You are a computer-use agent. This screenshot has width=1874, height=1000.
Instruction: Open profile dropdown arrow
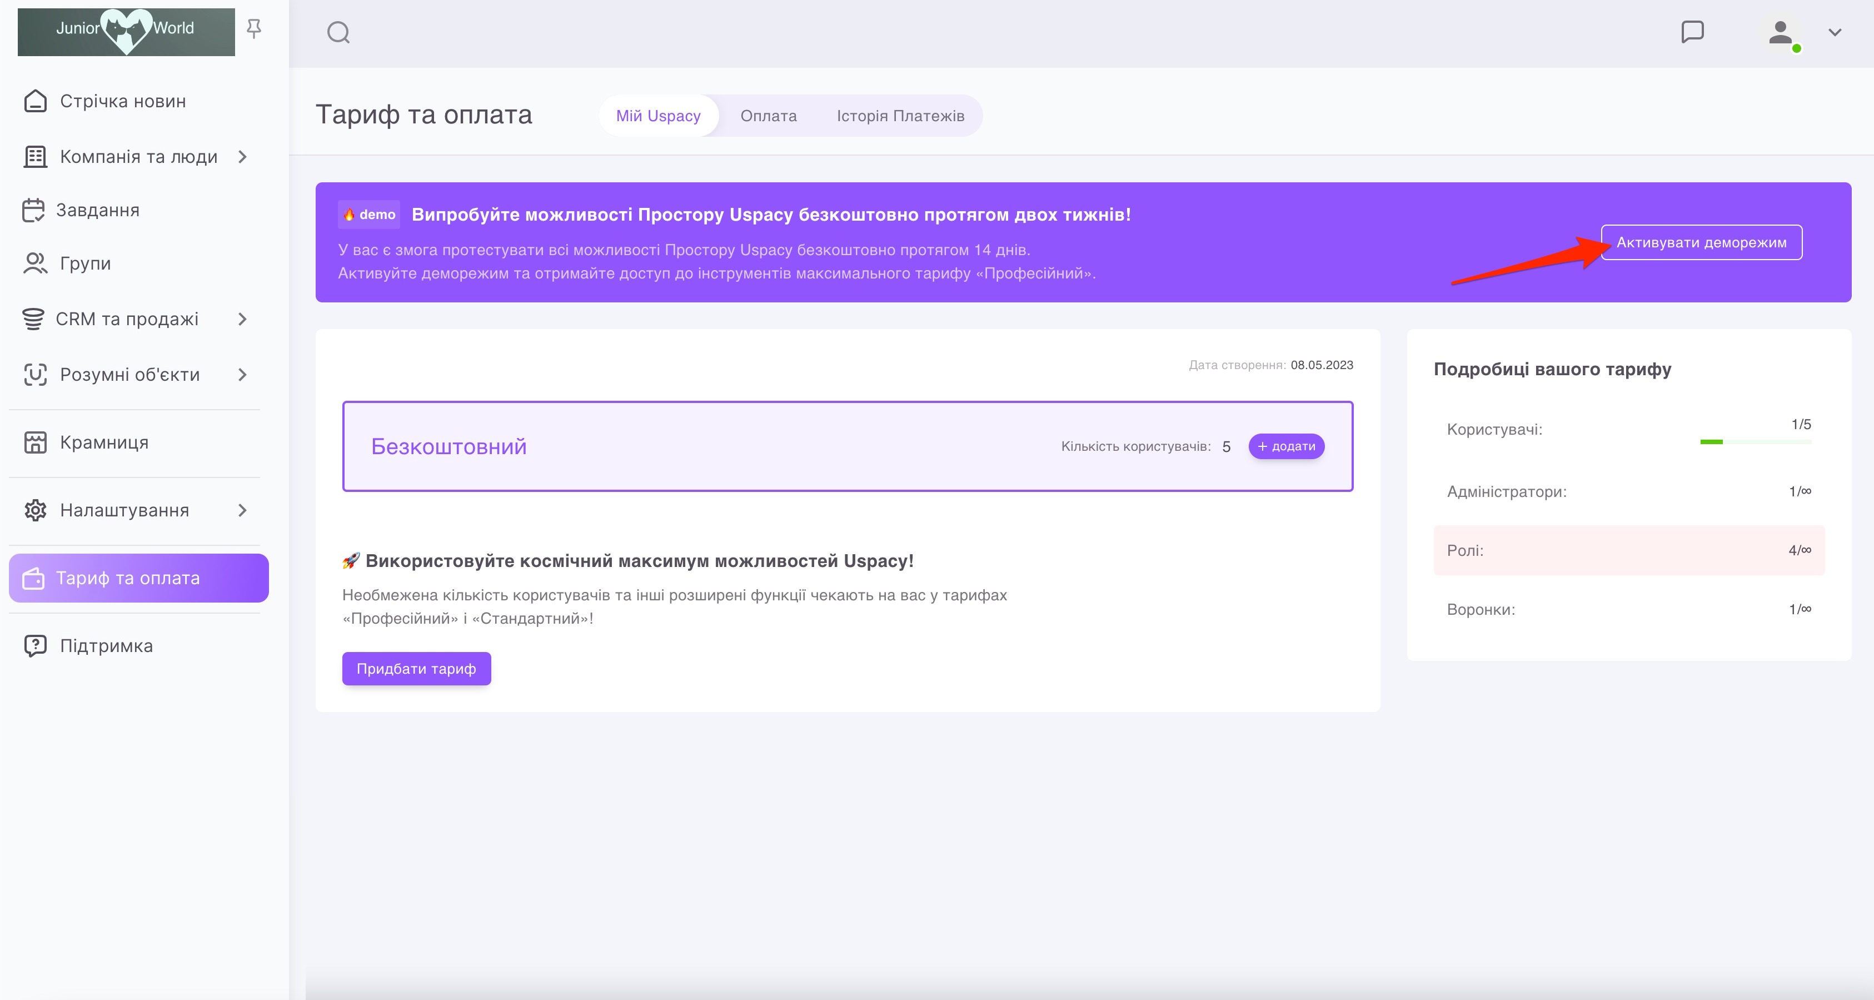pos(1835,33)
